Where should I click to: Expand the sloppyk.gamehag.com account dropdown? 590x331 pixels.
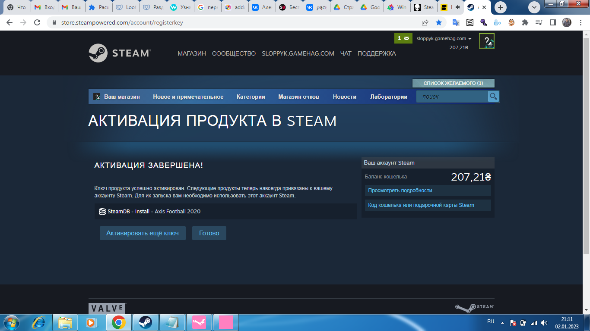tap(444, 38)
